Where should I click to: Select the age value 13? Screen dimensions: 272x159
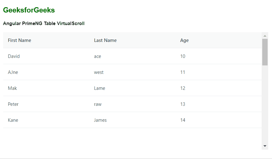pyautogui.click(x=183, y=104)
